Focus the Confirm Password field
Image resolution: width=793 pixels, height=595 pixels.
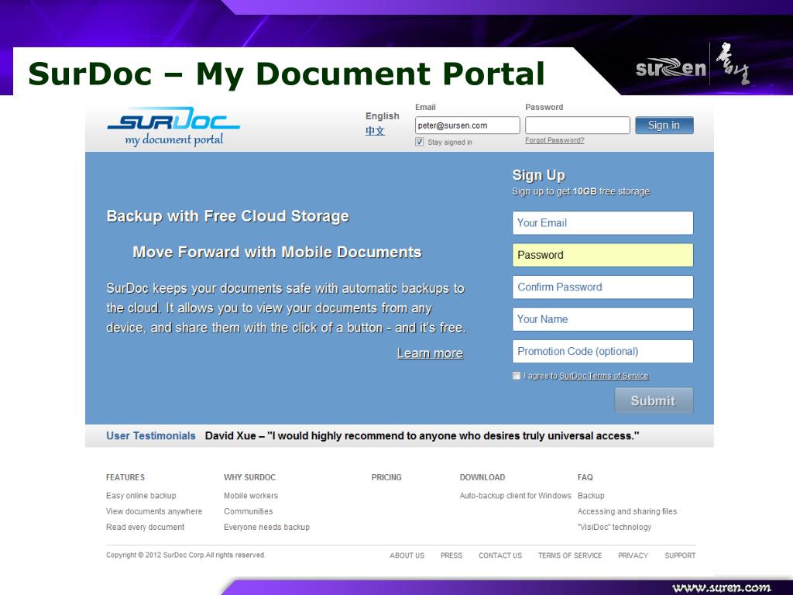[x=602, y=287]
